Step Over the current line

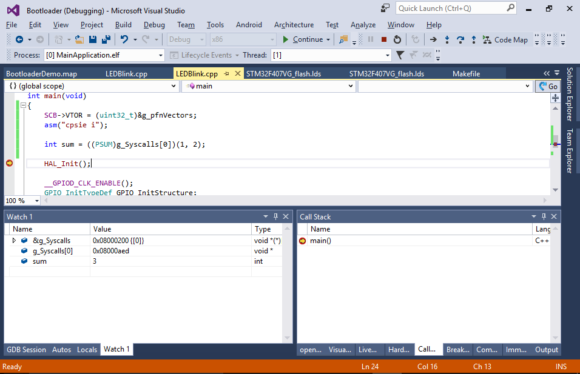click(x=460, y=39)
